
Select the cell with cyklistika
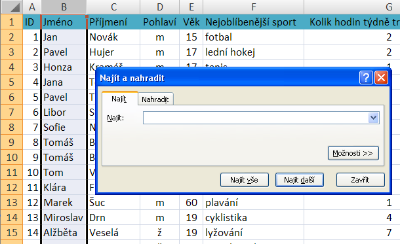tap(253, 218)
